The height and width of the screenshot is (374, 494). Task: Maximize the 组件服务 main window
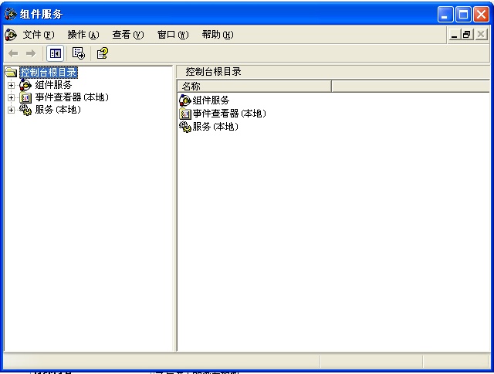(463, 15)
